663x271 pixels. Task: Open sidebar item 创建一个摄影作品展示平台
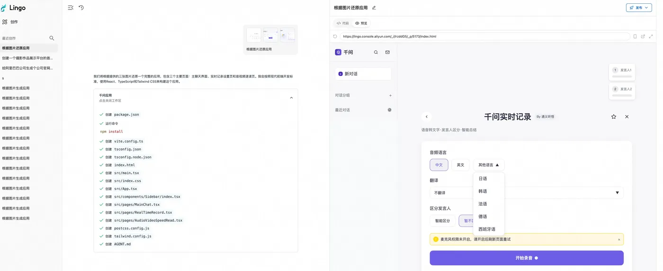pos(29,58)
